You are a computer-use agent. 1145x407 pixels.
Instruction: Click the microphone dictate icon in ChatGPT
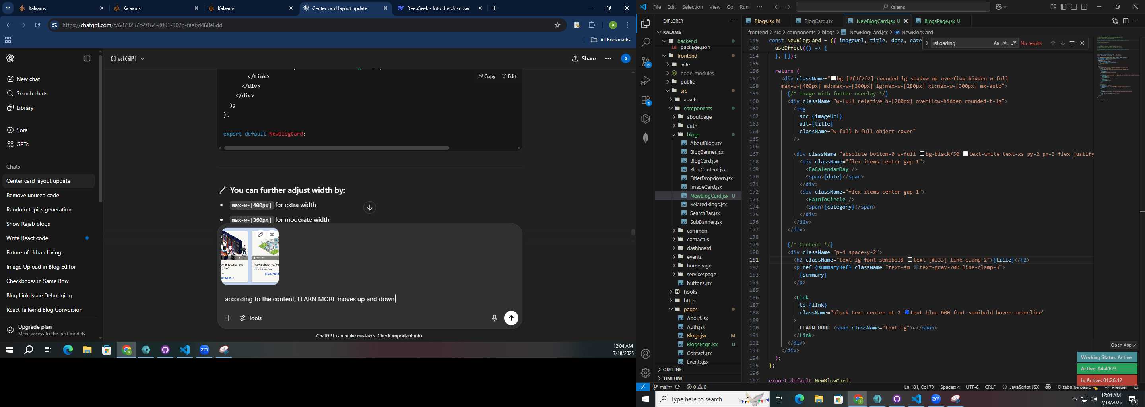pyautogui.click(x=494, y=318)
